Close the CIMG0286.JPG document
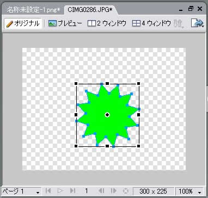 (200, 9)
